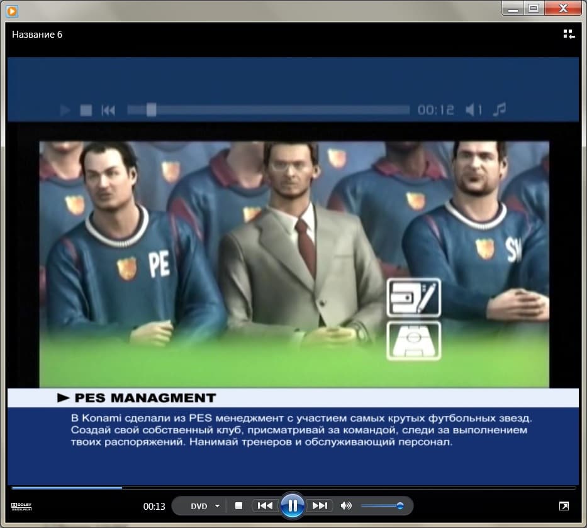
Task: Click the PES MANAGMENT heading
Action: 145,398
